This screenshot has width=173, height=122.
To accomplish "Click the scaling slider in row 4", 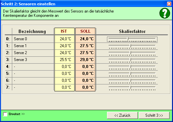I will click(x=132, y=67).
